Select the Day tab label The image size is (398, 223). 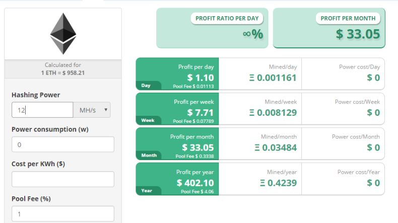tap(147, 86)
